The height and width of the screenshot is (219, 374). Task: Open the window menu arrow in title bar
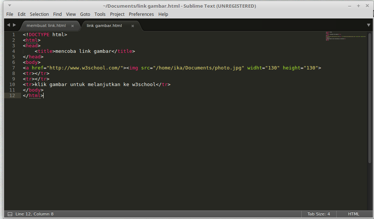[10, 5]
